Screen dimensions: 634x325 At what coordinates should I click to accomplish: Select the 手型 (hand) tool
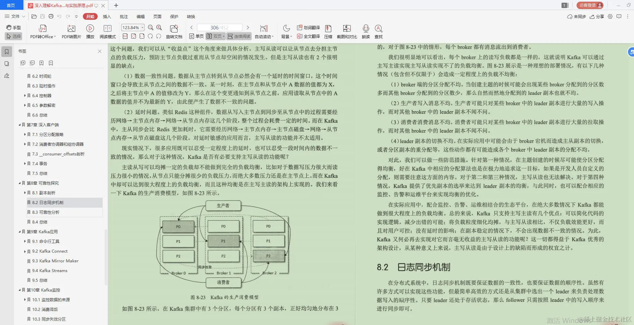(x=13, y=28)
